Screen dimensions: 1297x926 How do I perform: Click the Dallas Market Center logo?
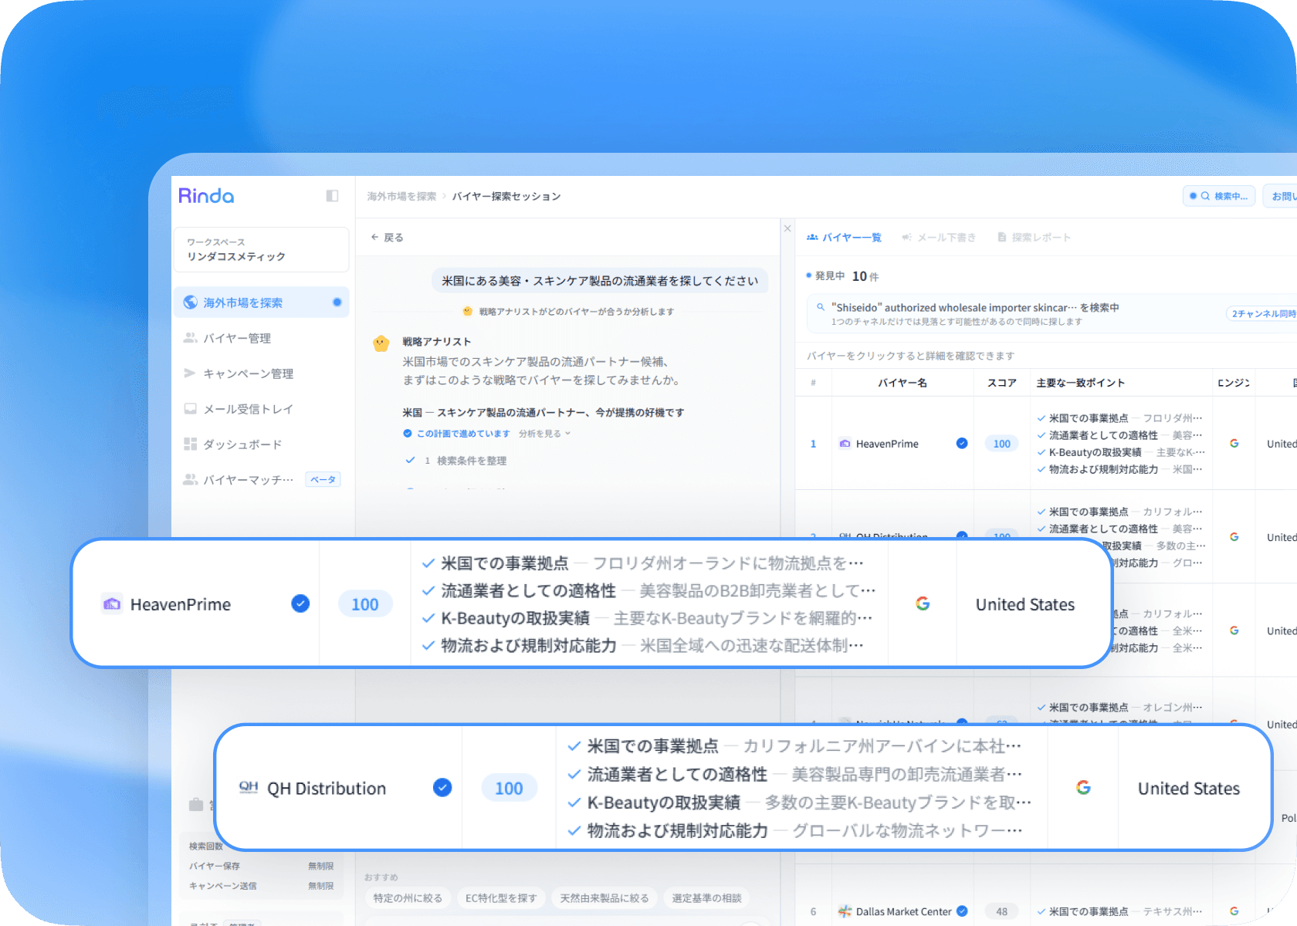pos(845,911)
